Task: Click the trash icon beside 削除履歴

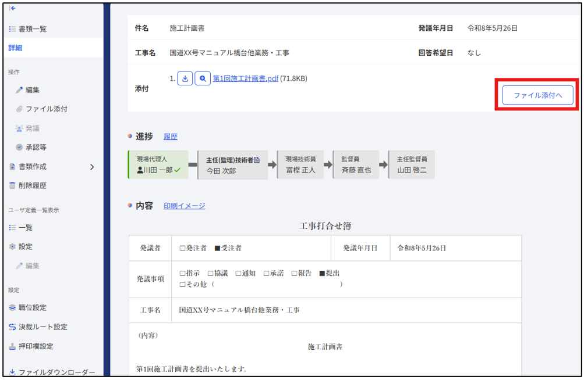Action: [12, 185]
